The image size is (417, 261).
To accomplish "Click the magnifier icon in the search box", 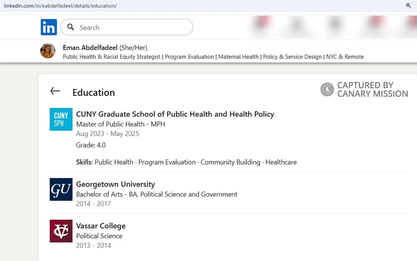I will (71, 27).
